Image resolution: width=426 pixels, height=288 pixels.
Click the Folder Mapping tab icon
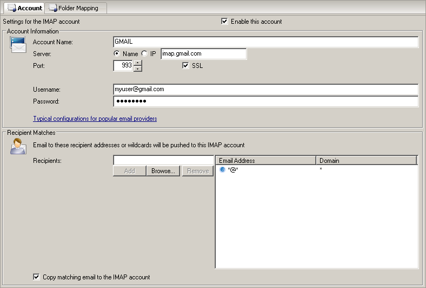coord(53,8)
